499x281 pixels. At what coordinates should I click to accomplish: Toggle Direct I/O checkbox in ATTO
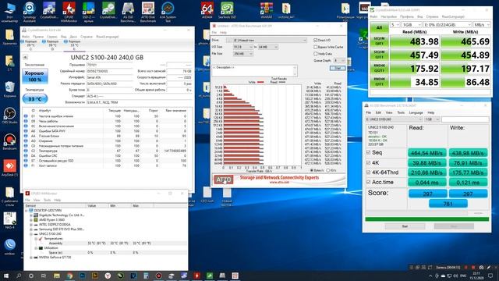point(315,40)
